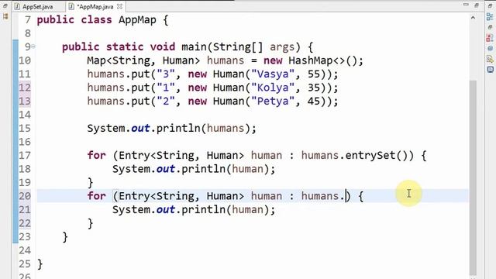Click "HashMap<>()" on line 10
496x279 pixels.
coord(323,60)
